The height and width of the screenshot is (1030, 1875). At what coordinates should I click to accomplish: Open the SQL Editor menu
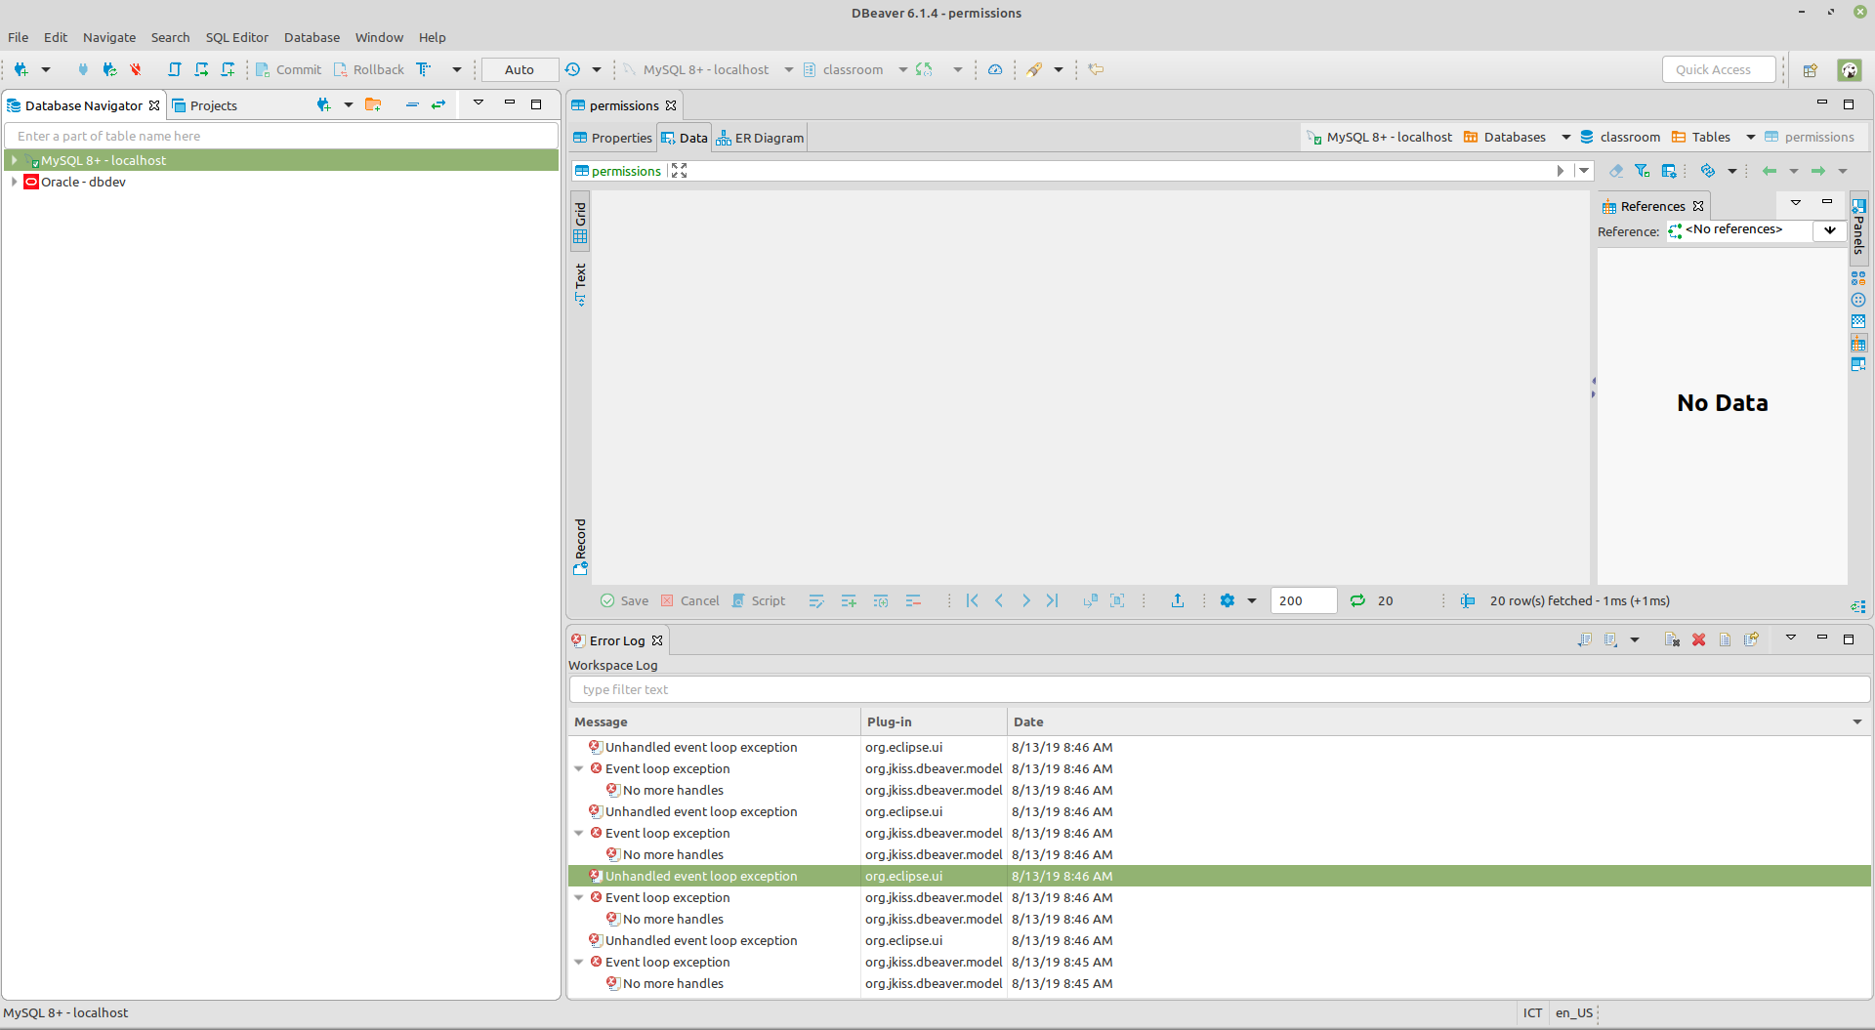click(237, 37)
